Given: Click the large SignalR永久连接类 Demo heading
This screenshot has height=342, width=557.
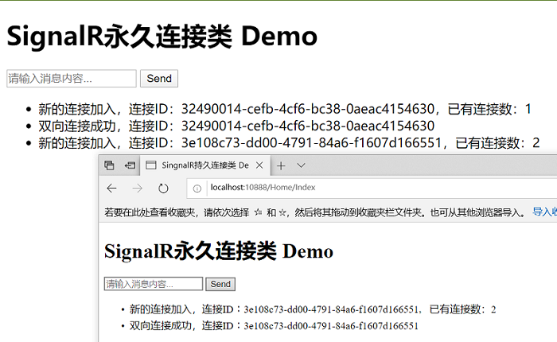Looking at the screenshot, I should [x=162, y=37].
